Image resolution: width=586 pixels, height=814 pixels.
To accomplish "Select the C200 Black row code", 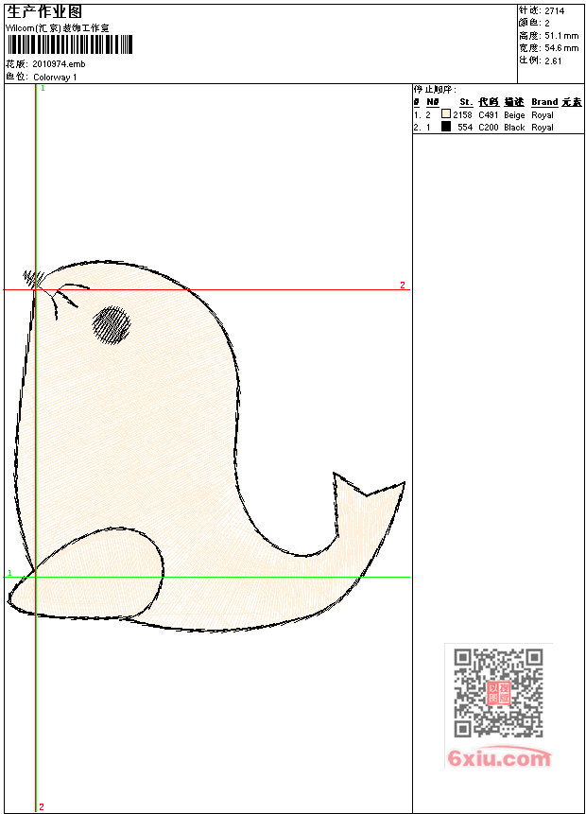I will 488,127.
